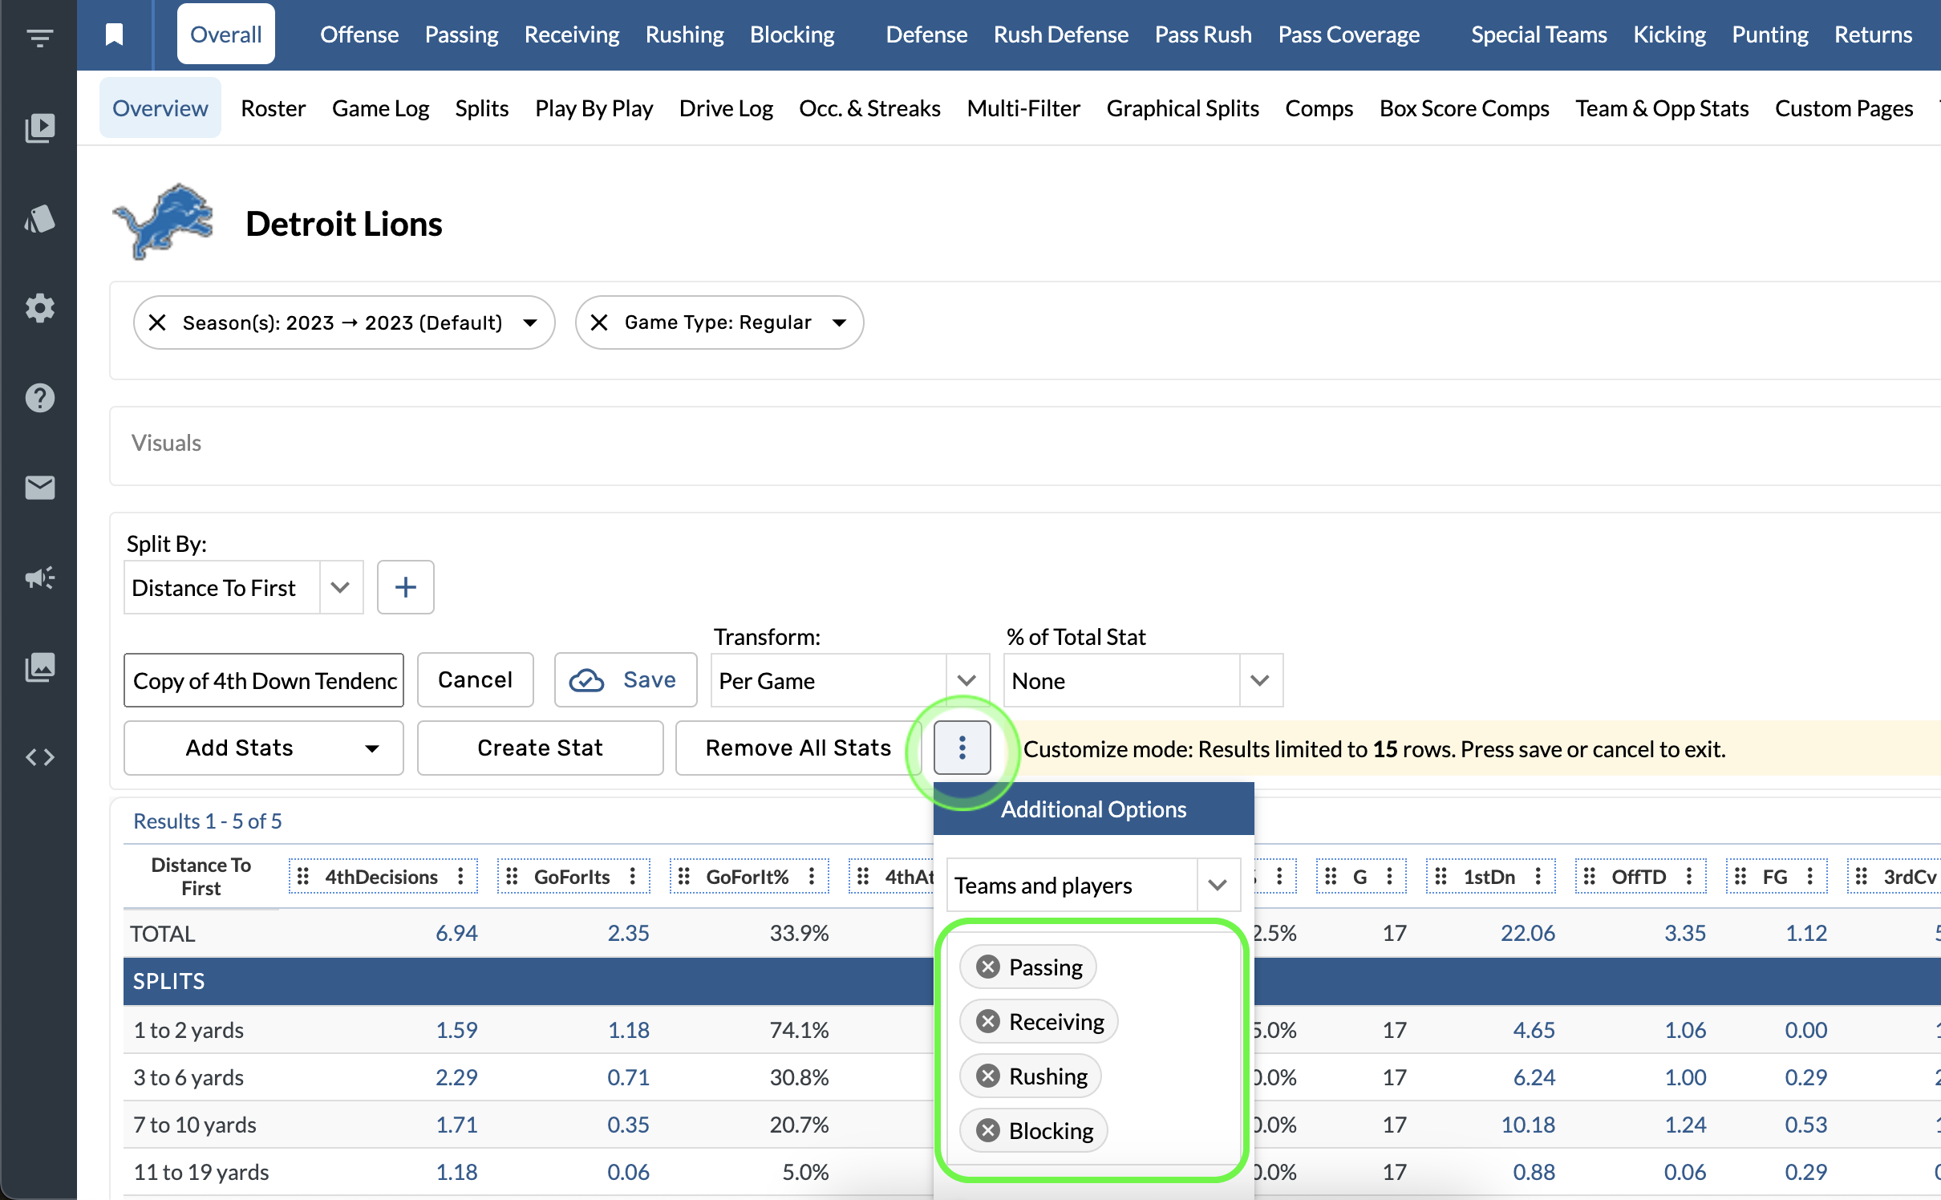Open the three-dot Additional Options menu
The image size is (1941, 1200).
coord(962,747)
